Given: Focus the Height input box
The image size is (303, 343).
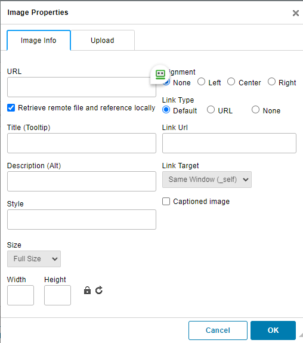Looking at the screenshot, I should click(x=57, y=295).
